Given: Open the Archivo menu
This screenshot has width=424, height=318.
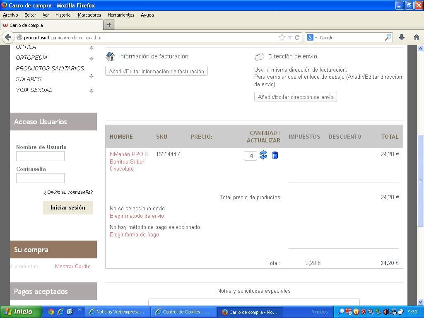Looking at the screenshot, I should 10,15.
